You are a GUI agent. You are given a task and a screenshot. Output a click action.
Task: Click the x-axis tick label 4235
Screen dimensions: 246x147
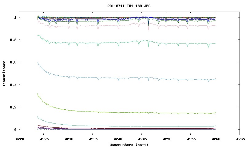[x=93, y=139]
